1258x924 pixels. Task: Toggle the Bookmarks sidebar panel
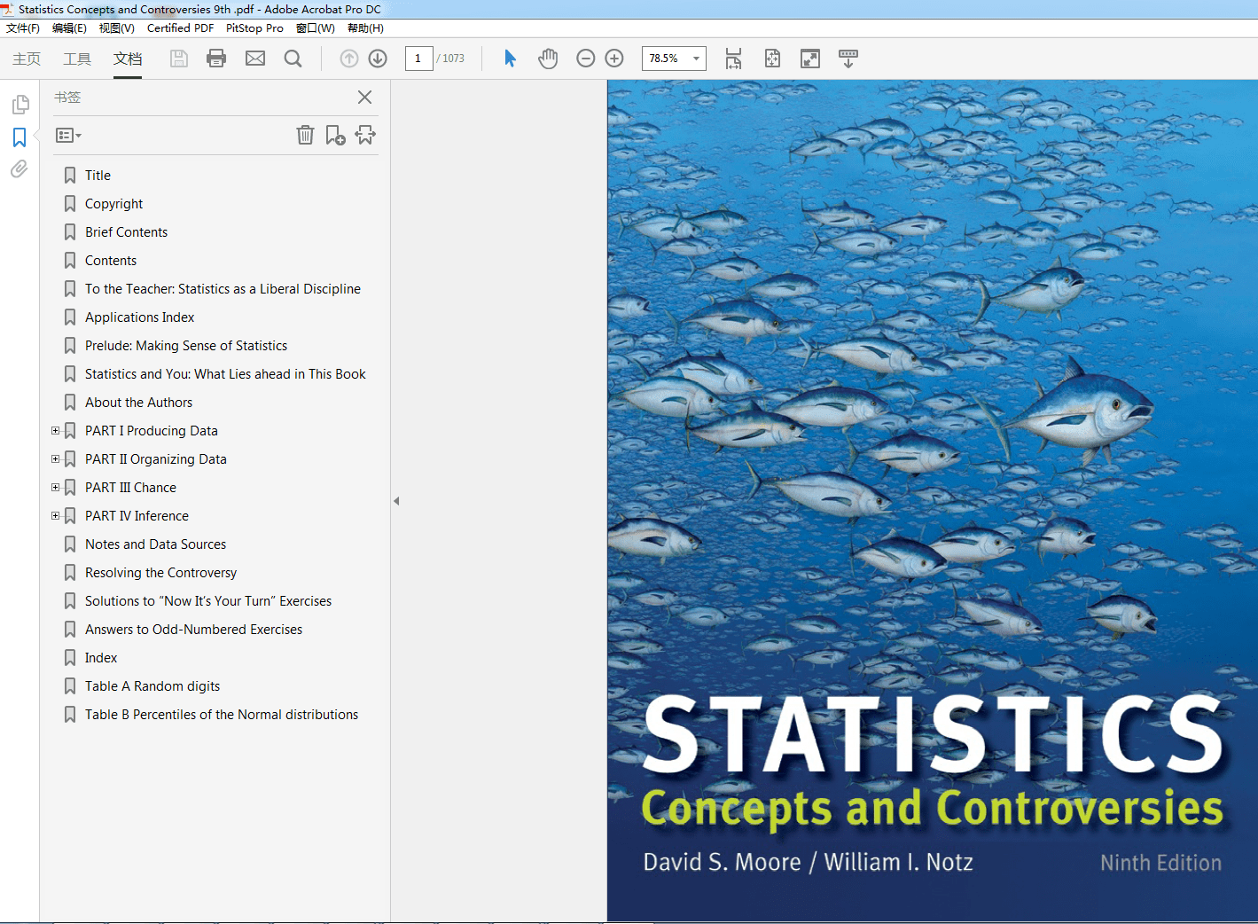coord(20,137)
